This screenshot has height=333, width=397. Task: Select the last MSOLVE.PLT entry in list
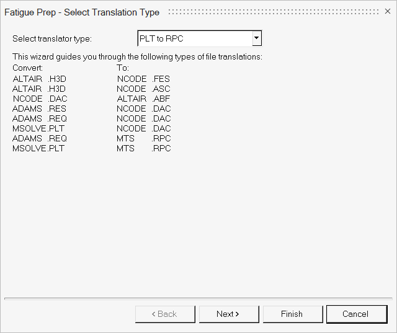(38, 149)
